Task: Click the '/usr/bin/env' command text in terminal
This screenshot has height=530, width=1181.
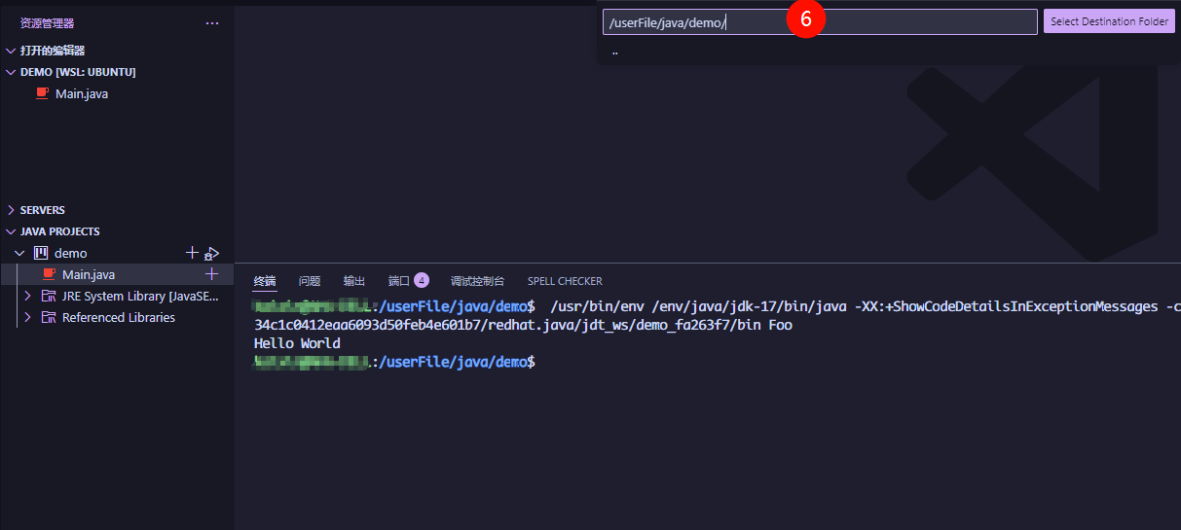Action: (594, 307)
